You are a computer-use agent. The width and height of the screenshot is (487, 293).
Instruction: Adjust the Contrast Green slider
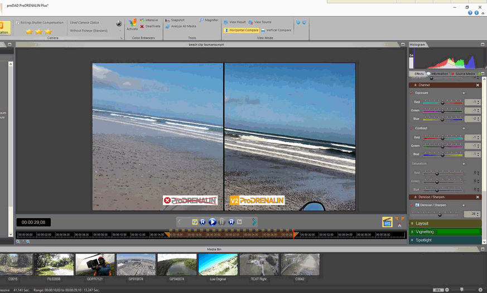tap(442, 146)
